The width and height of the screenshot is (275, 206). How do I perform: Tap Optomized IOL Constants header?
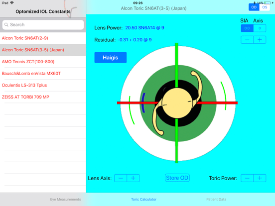pos(43,11)
